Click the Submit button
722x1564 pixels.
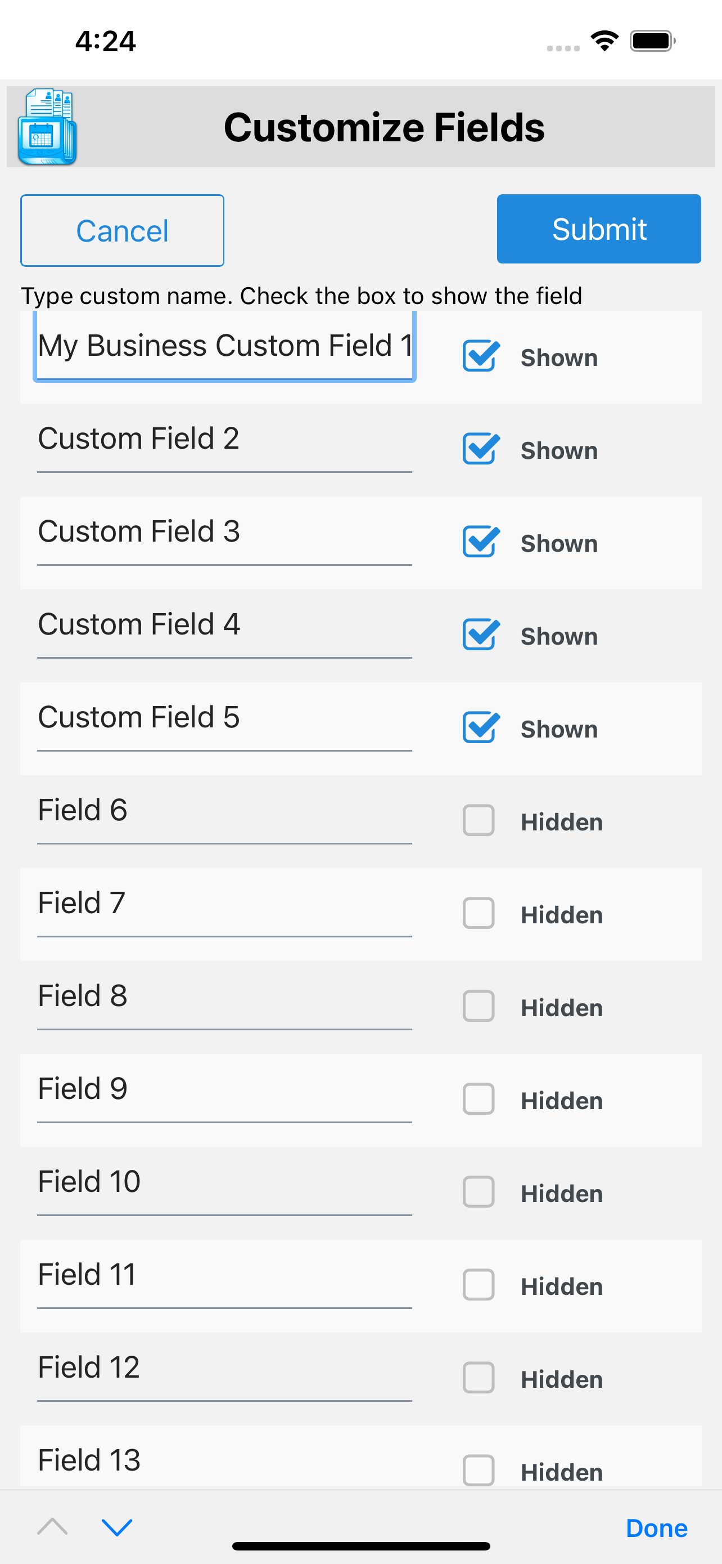click(599, 229)
